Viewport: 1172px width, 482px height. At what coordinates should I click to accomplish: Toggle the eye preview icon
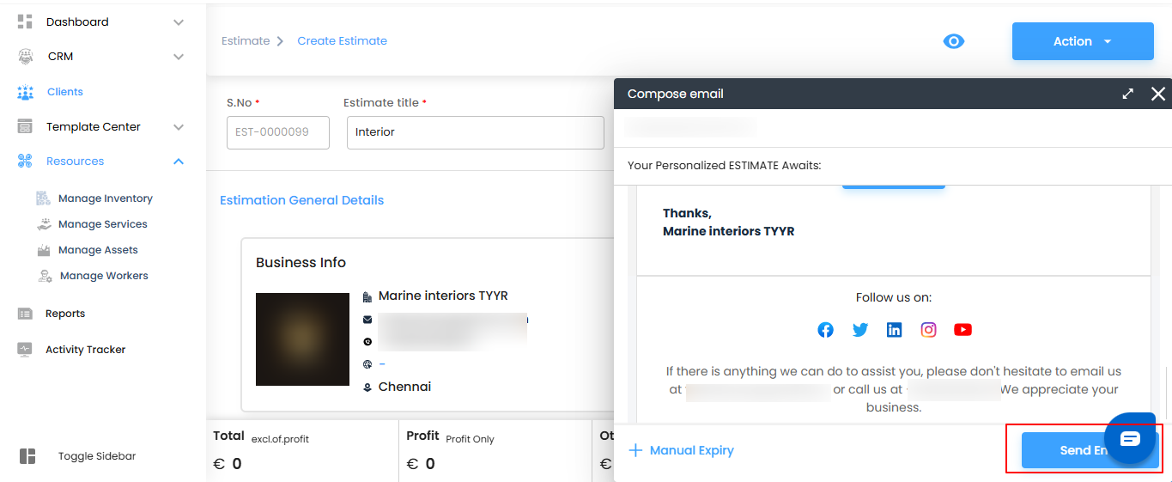[953, 41]
